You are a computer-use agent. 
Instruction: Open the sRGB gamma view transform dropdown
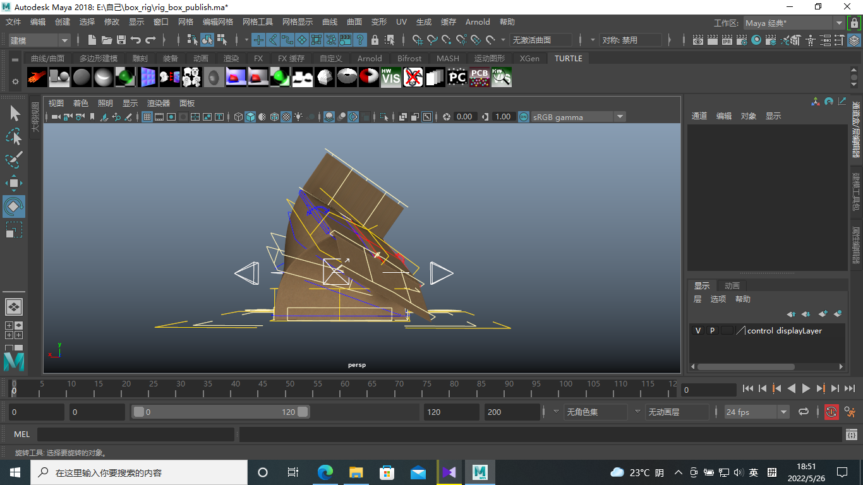point(578,117)
